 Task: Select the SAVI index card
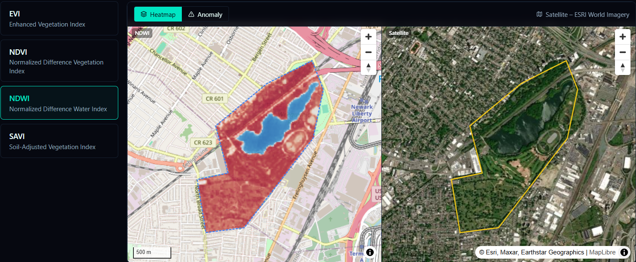coord(59,141)
